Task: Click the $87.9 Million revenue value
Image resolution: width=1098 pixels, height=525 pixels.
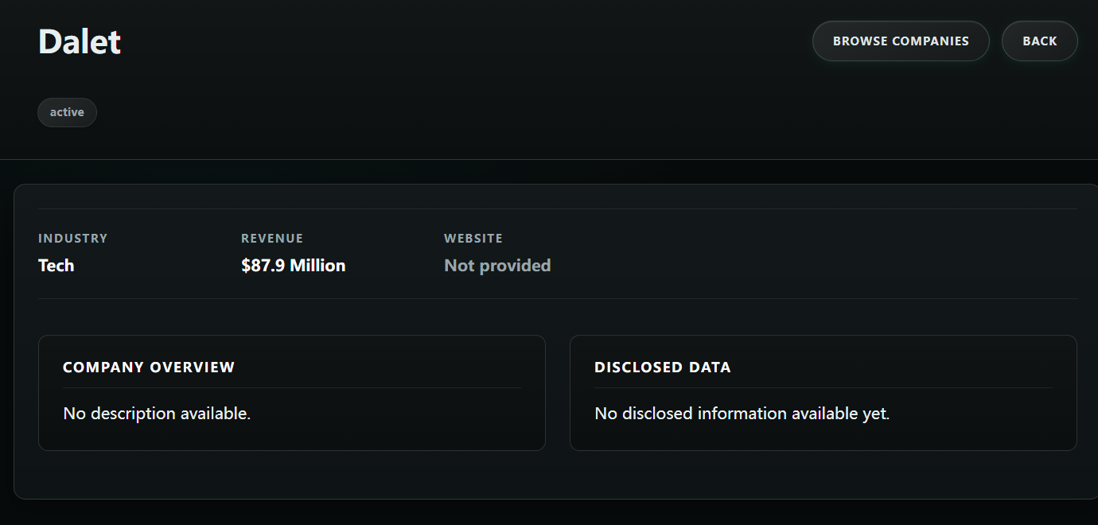Action: 293,266
